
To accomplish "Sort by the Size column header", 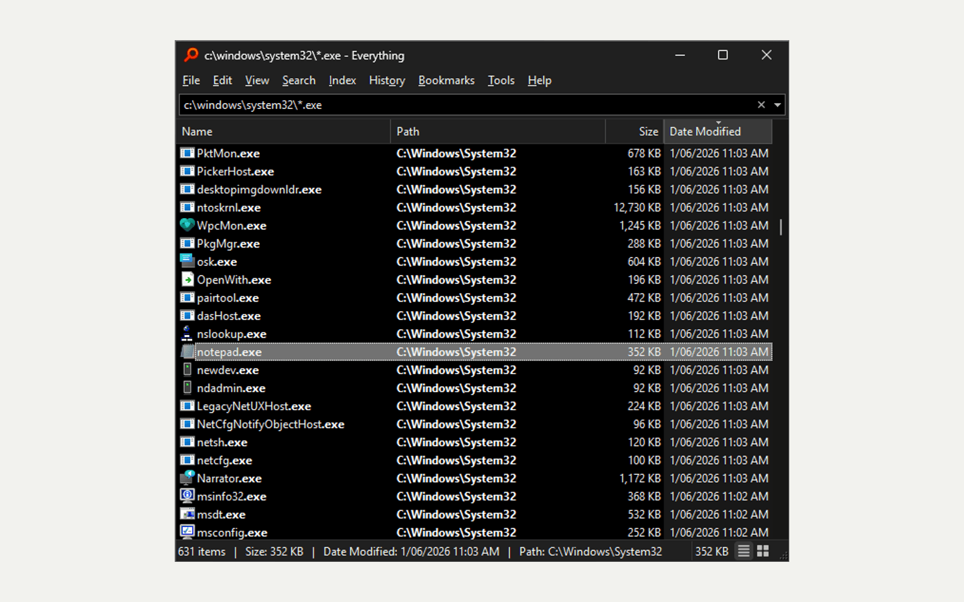I will tap(635, 132).
